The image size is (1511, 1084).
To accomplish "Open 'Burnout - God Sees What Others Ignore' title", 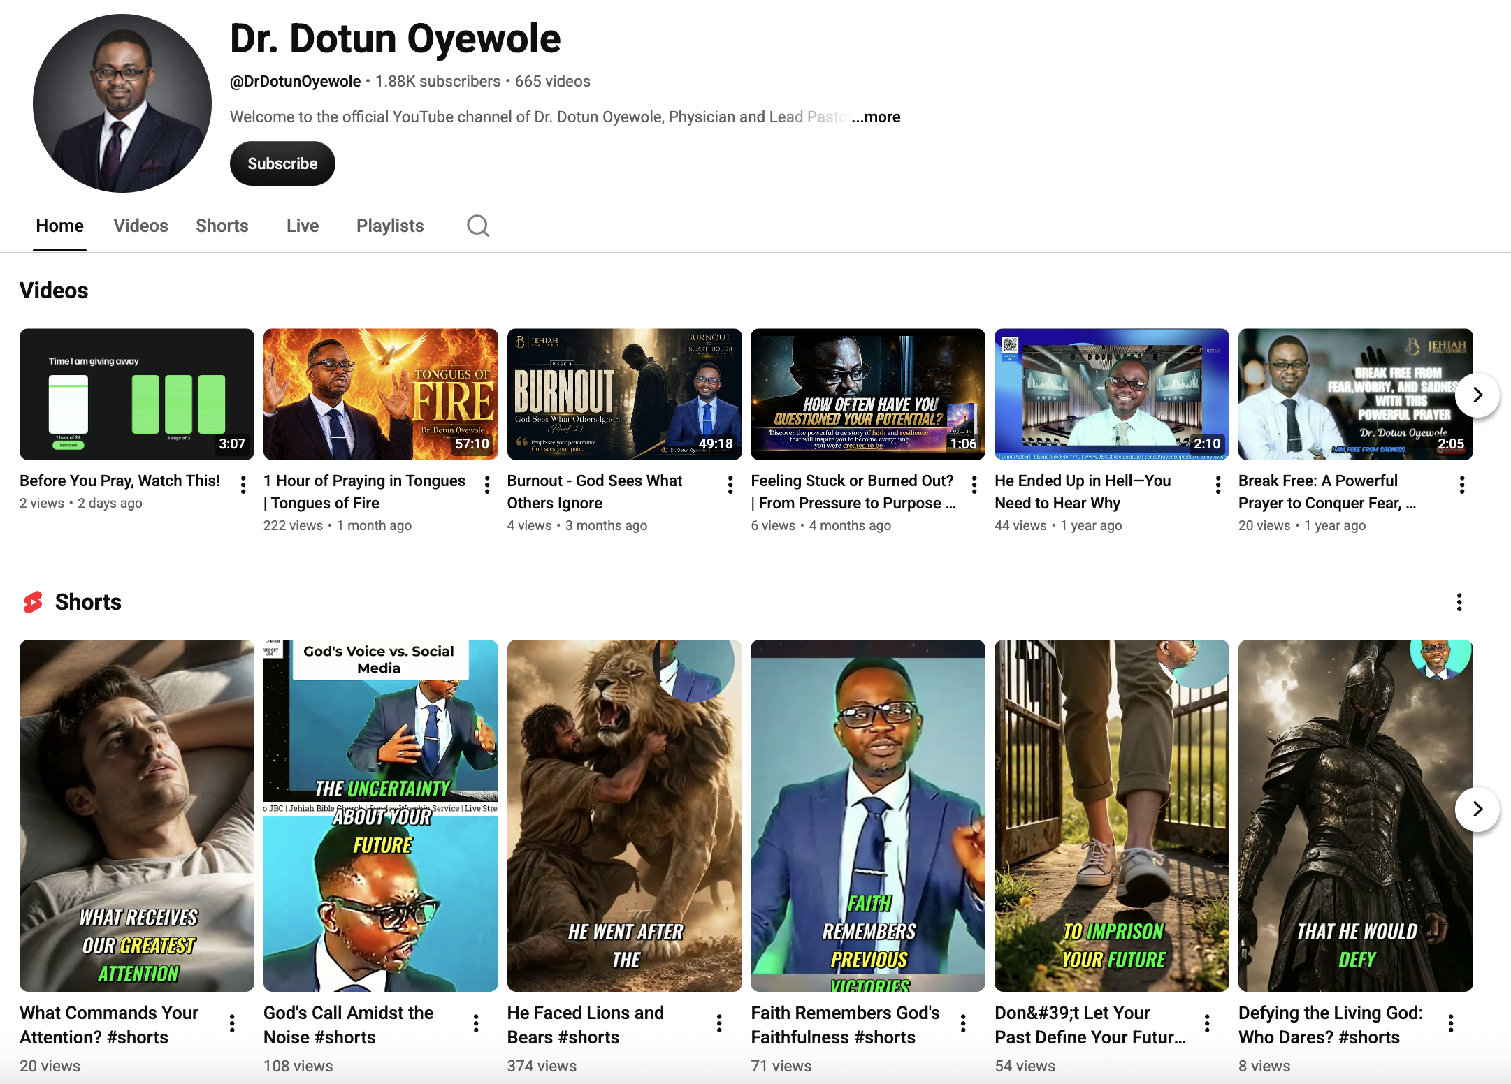I will [595, 492].
